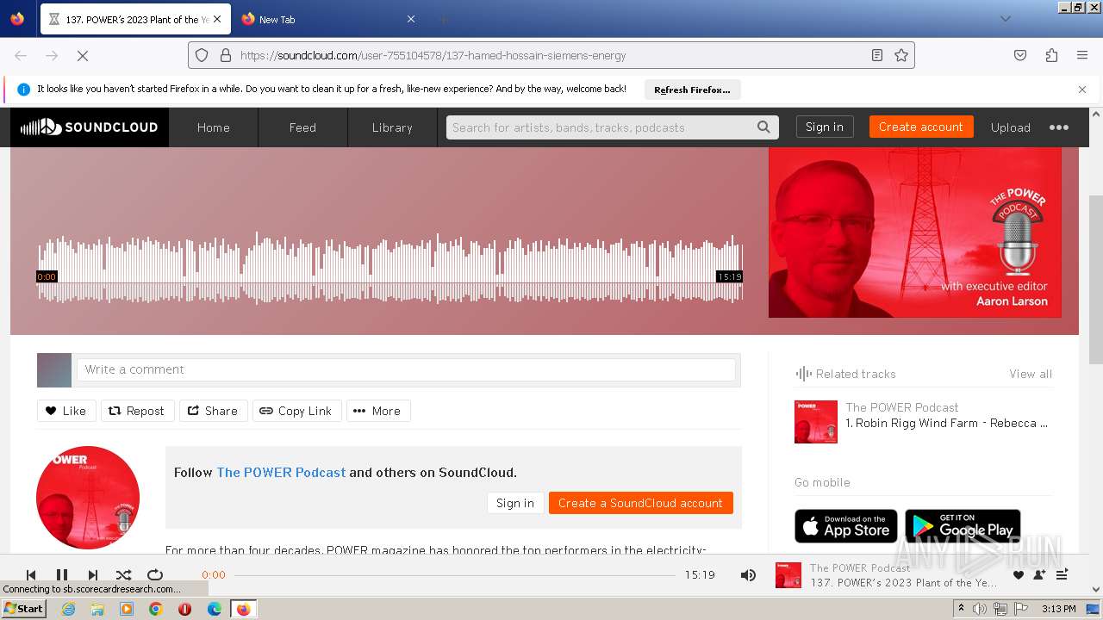Open the Firefox application menu
Image resolution: width=1103 pixels, height=620 pixels.
[x=1082, y=55]
